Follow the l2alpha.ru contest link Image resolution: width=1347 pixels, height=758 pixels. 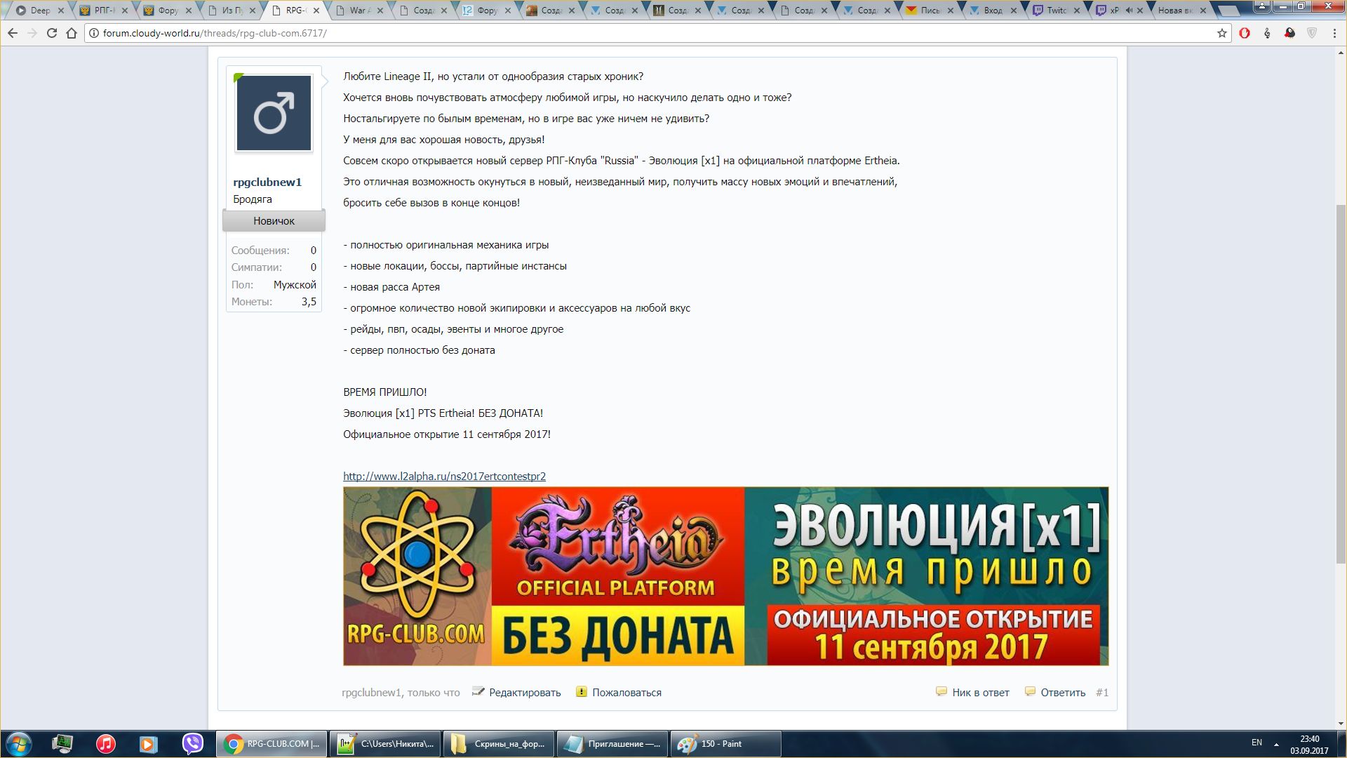(x=444, y=476)
